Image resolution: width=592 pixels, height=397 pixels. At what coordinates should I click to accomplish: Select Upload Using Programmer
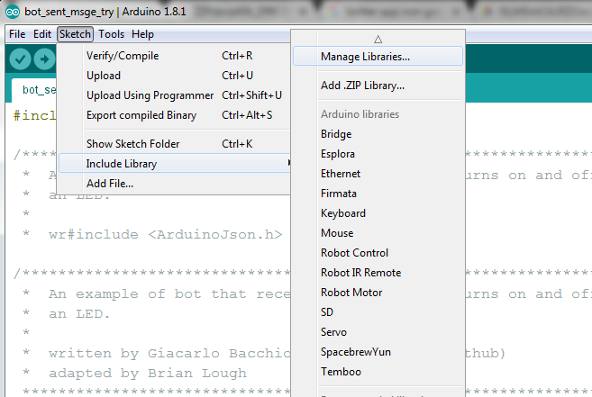pyautogui.click(x=175, y=95)
